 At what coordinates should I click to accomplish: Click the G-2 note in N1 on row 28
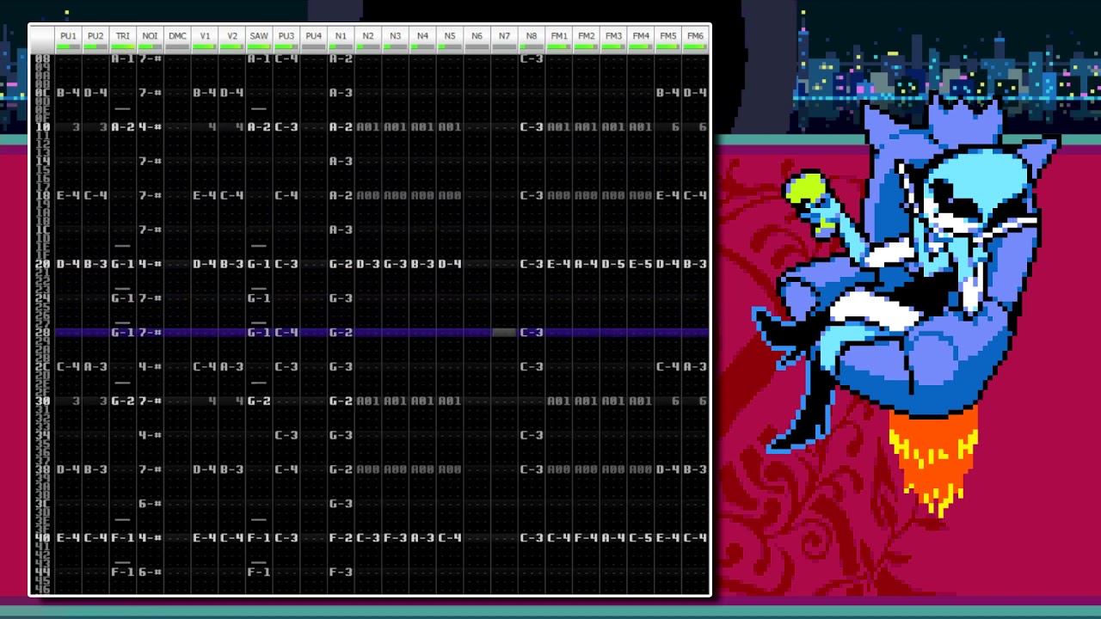tap(341, 333)
